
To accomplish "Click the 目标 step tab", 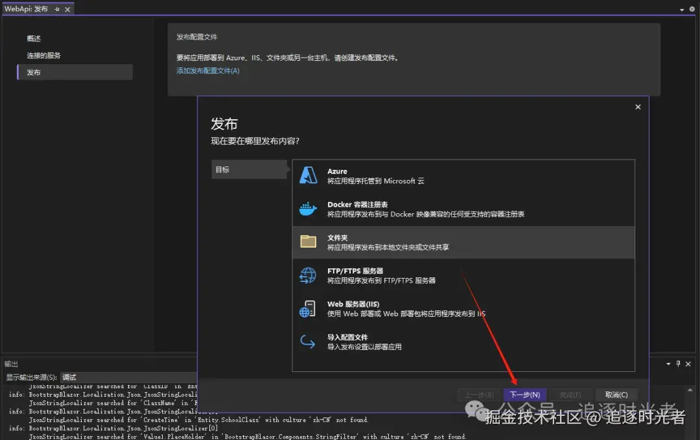I will (249, 170).
